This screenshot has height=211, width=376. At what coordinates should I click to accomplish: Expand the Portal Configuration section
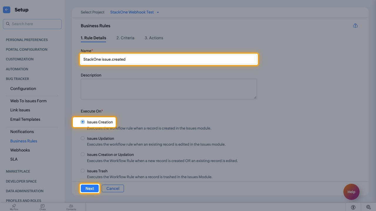point(26,50)
